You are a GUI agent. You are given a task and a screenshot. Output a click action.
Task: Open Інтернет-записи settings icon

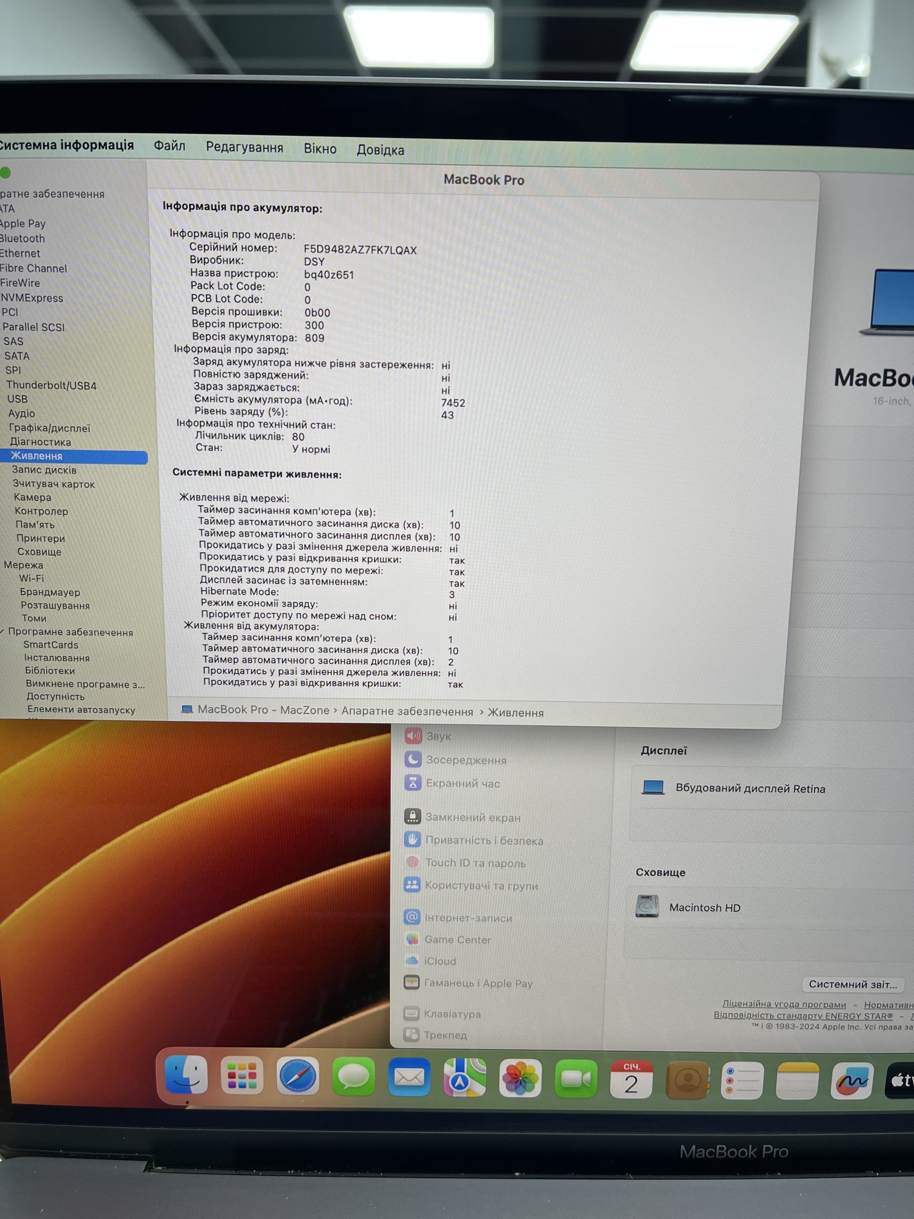(412, 917)
